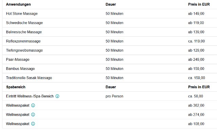
Task: Open info icon for 362,00 Wellnesspaket
Action: coord(33,106)
